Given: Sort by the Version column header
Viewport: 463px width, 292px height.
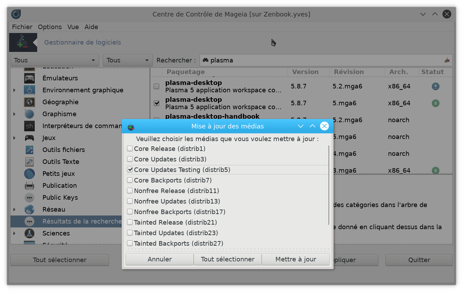Looking at the screenshot, I should 309,72.
